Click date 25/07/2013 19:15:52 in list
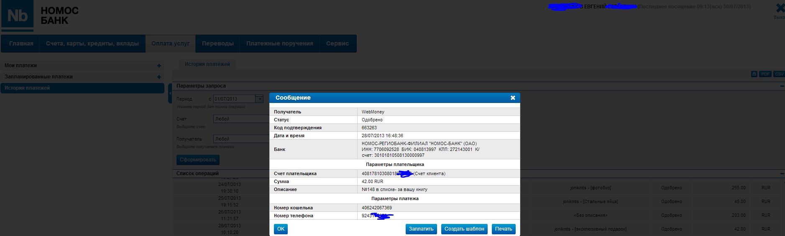The image size is (785, 236). click(x=229, y=201)
